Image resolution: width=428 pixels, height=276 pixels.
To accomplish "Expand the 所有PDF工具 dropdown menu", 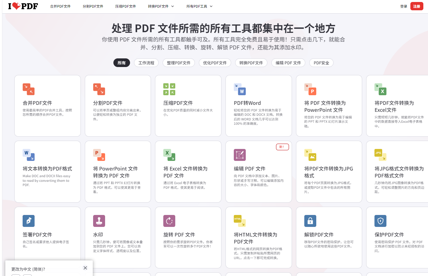I will click(x=200, y=6).
